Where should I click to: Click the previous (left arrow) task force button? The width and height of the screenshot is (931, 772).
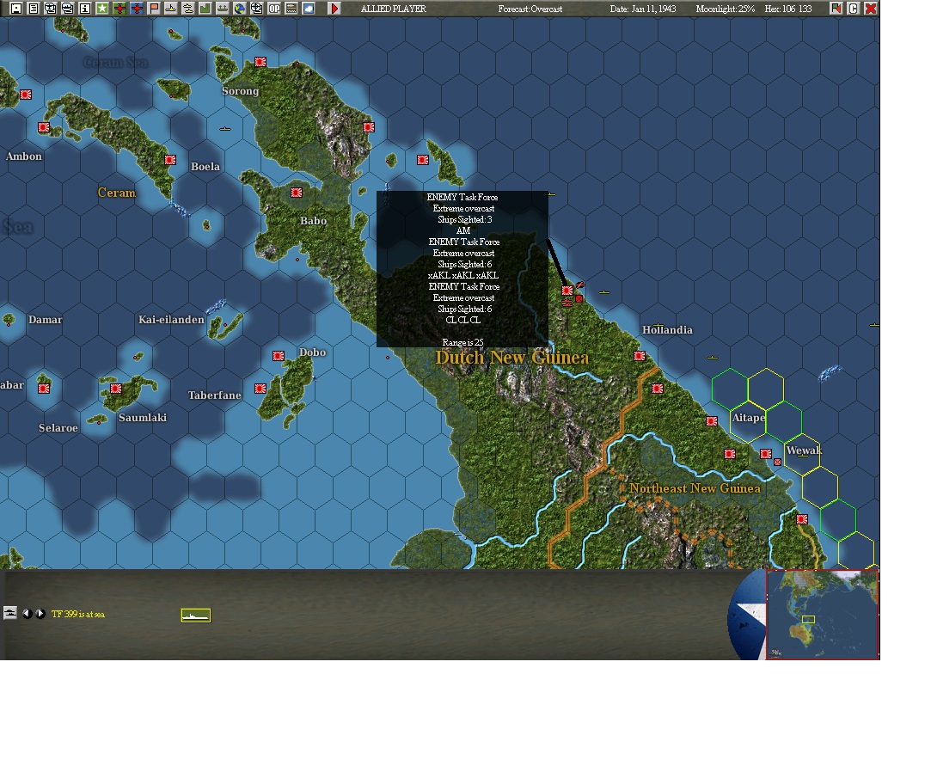(x=28, y=614)
